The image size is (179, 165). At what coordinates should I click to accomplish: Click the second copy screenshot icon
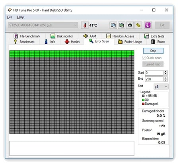pyautogui.click(x=122, y=25)
